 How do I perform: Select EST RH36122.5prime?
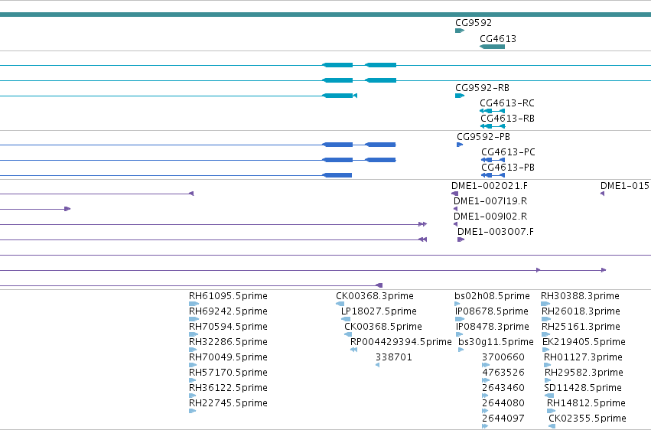pos(192,396)
